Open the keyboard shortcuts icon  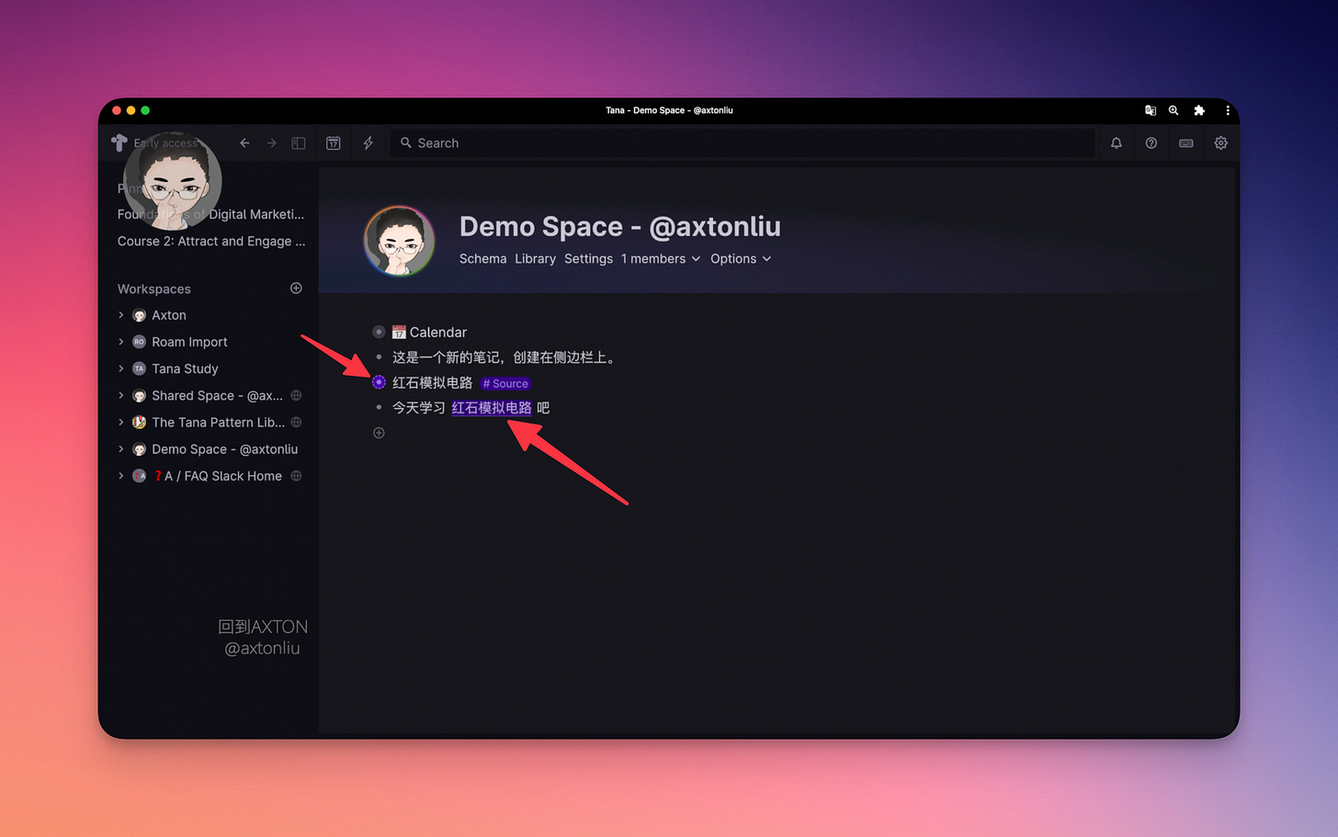click(1186, 143)
